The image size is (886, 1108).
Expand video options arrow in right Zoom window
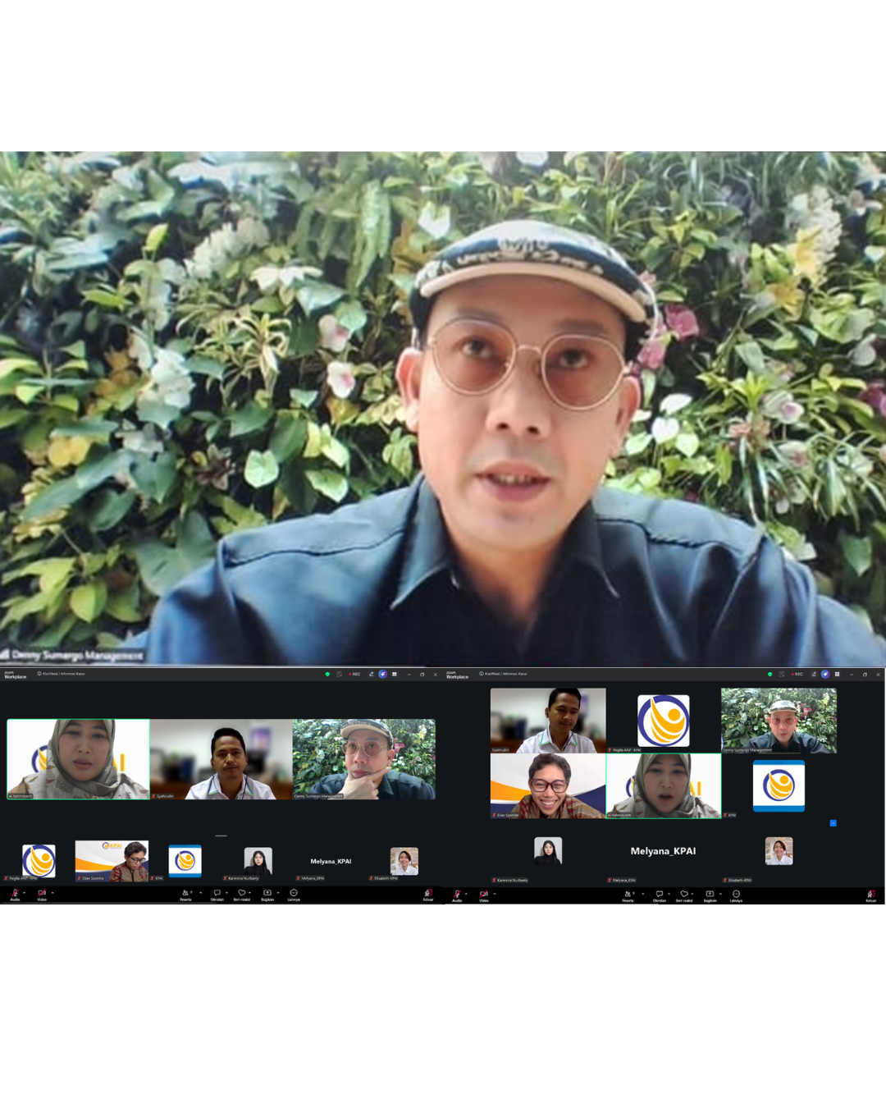tap(495, 893)
